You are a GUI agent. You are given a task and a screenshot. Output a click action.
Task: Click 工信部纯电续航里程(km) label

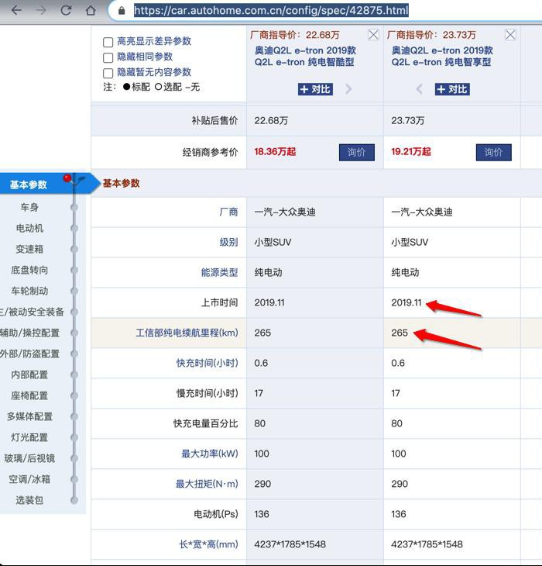187,333
